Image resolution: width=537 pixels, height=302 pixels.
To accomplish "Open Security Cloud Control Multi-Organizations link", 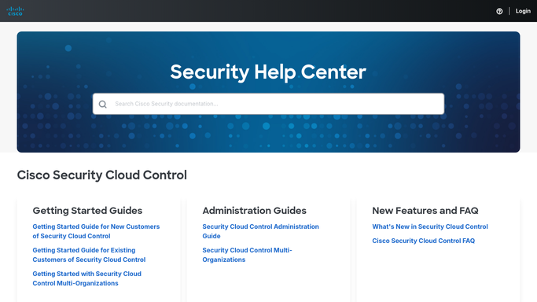I will 247,255.
